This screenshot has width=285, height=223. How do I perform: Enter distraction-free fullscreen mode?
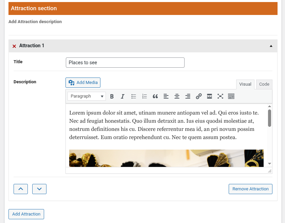220,97
